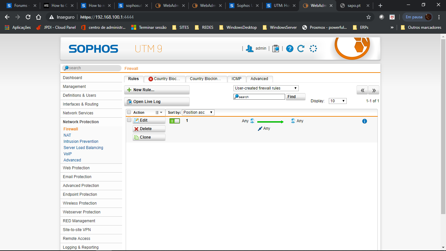Image resolution: width=446 pixels, height=251 pixels.
Task: Open Proxmox bookmark
Action: click(325, 27)
